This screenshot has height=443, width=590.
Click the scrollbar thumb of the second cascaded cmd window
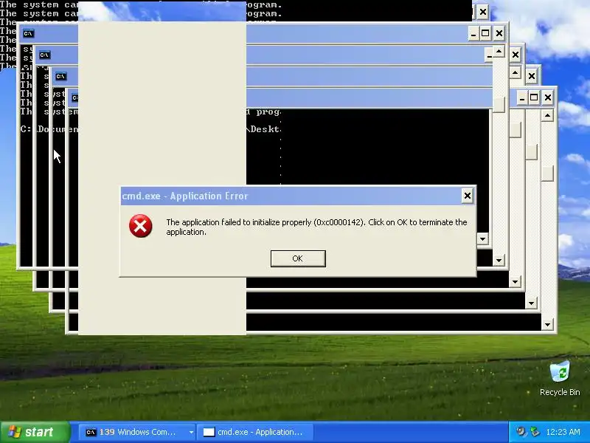(515, 130)
